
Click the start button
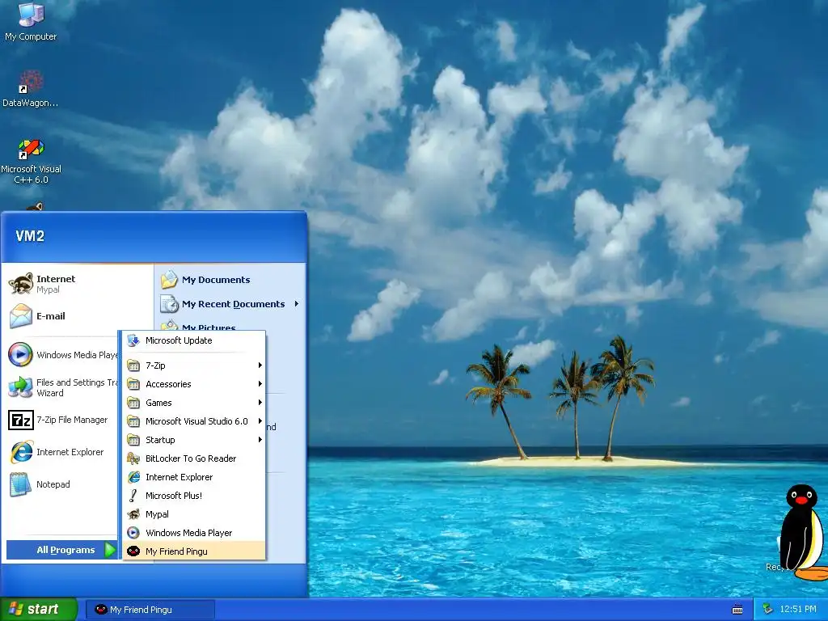(39, 609)
